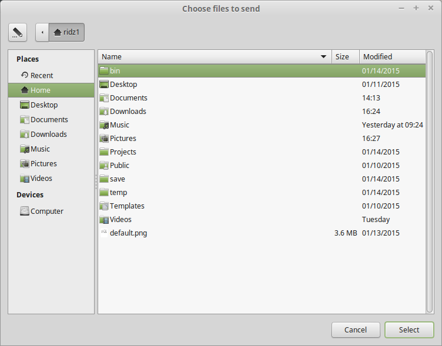Click the Desktop icon in sidebar
Screen dimensions: 442x346
click(25, 105)
